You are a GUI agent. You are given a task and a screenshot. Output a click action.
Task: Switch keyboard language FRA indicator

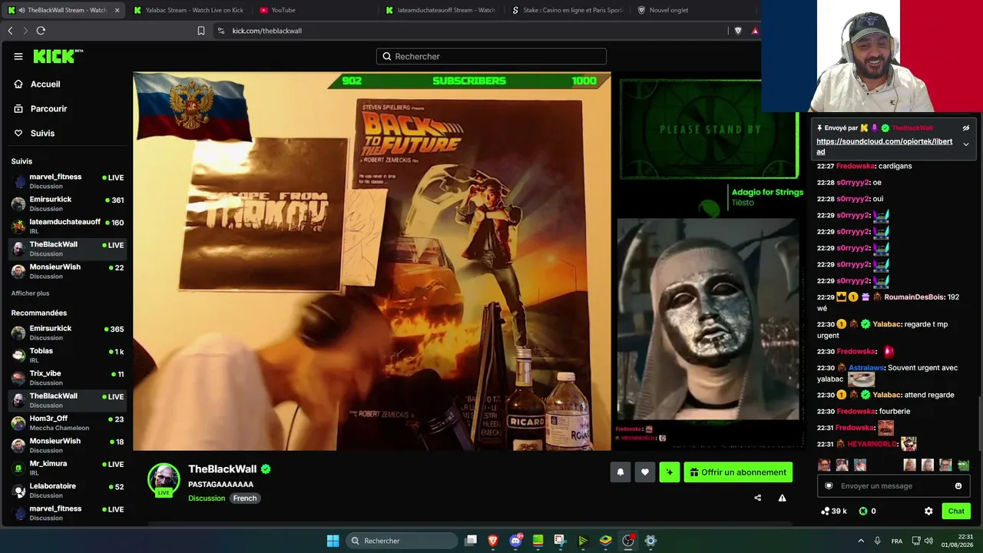point(897,541)
